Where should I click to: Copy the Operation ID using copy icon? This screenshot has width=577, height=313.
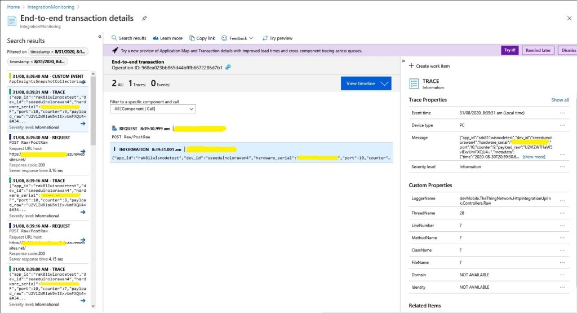point(228,68)
